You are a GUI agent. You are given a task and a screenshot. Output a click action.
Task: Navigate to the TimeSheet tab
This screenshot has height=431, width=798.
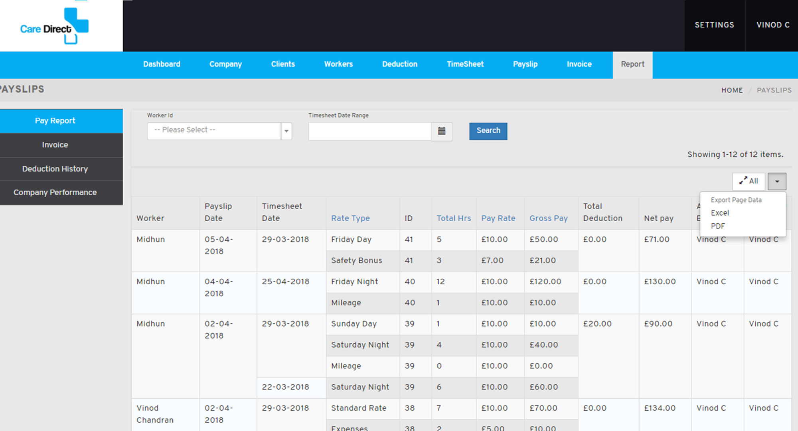[465, 64]
